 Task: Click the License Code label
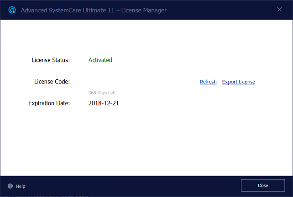(x=52, y=82)
